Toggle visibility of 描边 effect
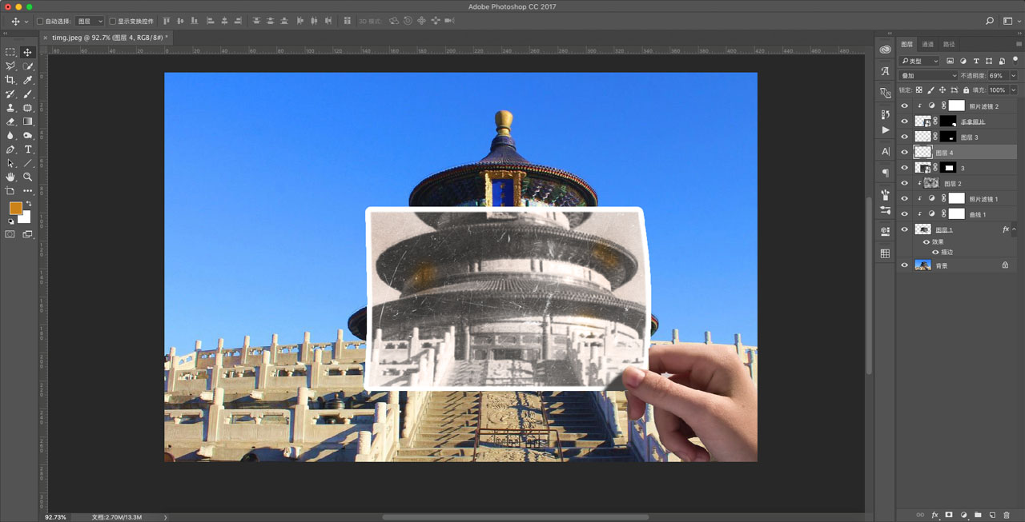Screen dimensions: 1025x522 pyautogui.click(x=935, y=252)
